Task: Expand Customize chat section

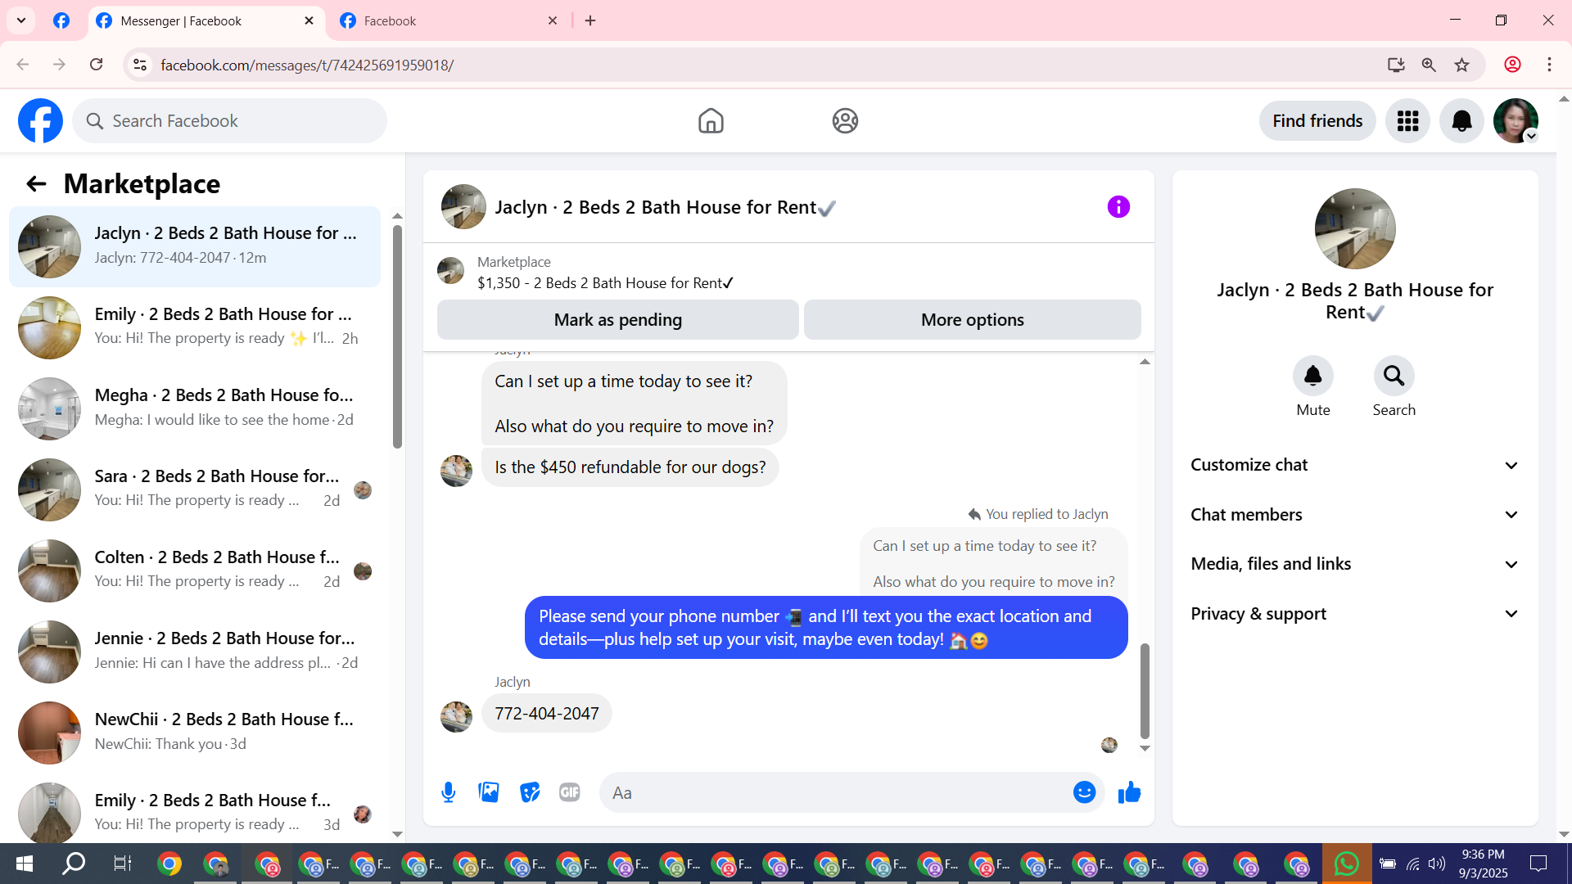Action: click(1354, 465)
